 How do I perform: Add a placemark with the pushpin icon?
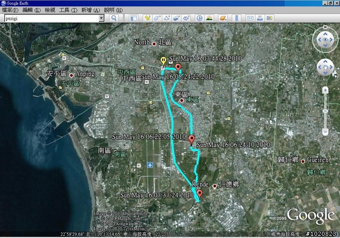[148, 18]
